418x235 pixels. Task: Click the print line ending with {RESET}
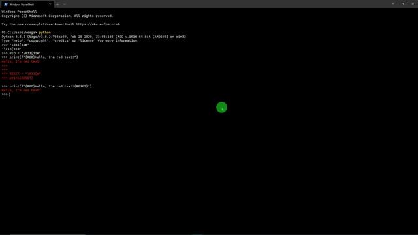point(46,86)
